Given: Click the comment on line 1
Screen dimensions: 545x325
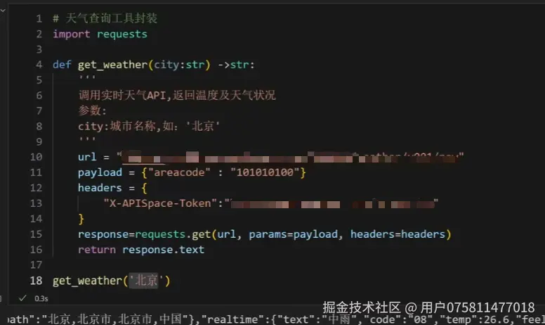Looking at the screenshot, I should [105, 18].
